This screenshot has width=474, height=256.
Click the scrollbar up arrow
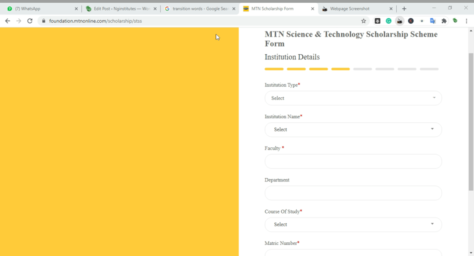click(x=471, y=31)
